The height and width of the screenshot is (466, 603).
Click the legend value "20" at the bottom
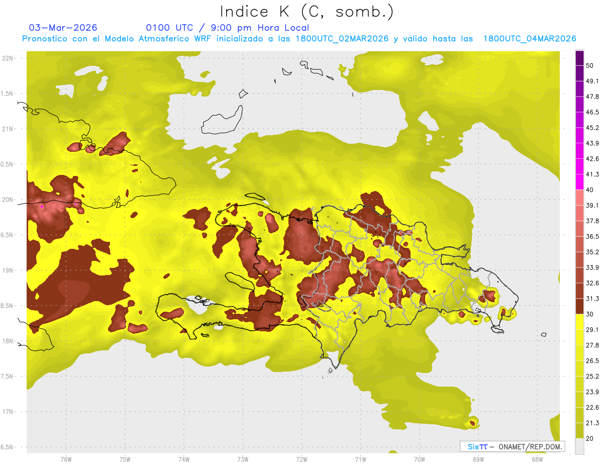click(589, 438)
